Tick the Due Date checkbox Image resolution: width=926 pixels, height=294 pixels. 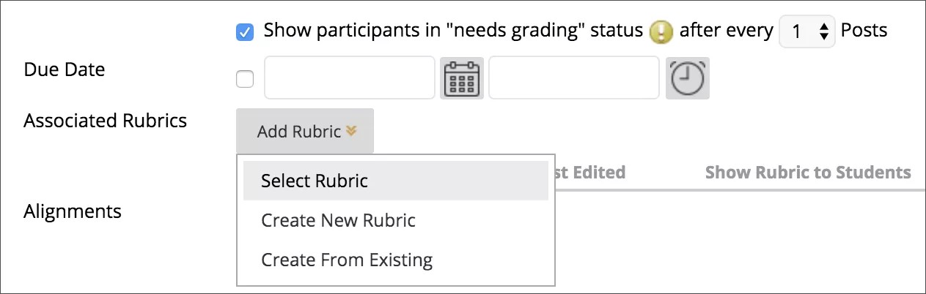click(245, 79)
